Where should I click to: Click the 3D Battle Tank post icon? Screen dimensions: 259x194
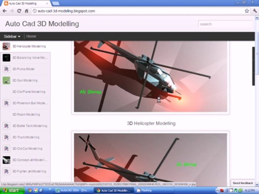point(6,126)
